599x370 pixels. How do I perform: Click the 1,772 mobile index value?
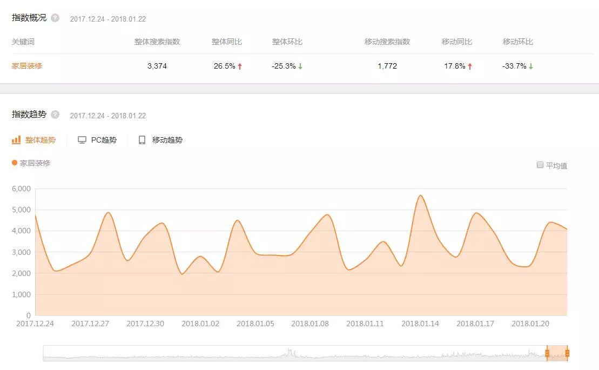(x=387, y=66)
